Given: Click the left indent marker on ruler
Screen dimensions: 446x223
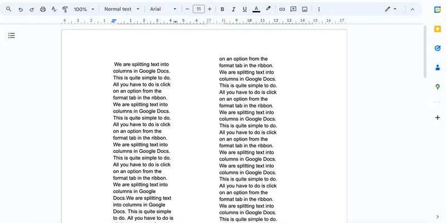Looking at the screenshot, I should click(114, 21).
